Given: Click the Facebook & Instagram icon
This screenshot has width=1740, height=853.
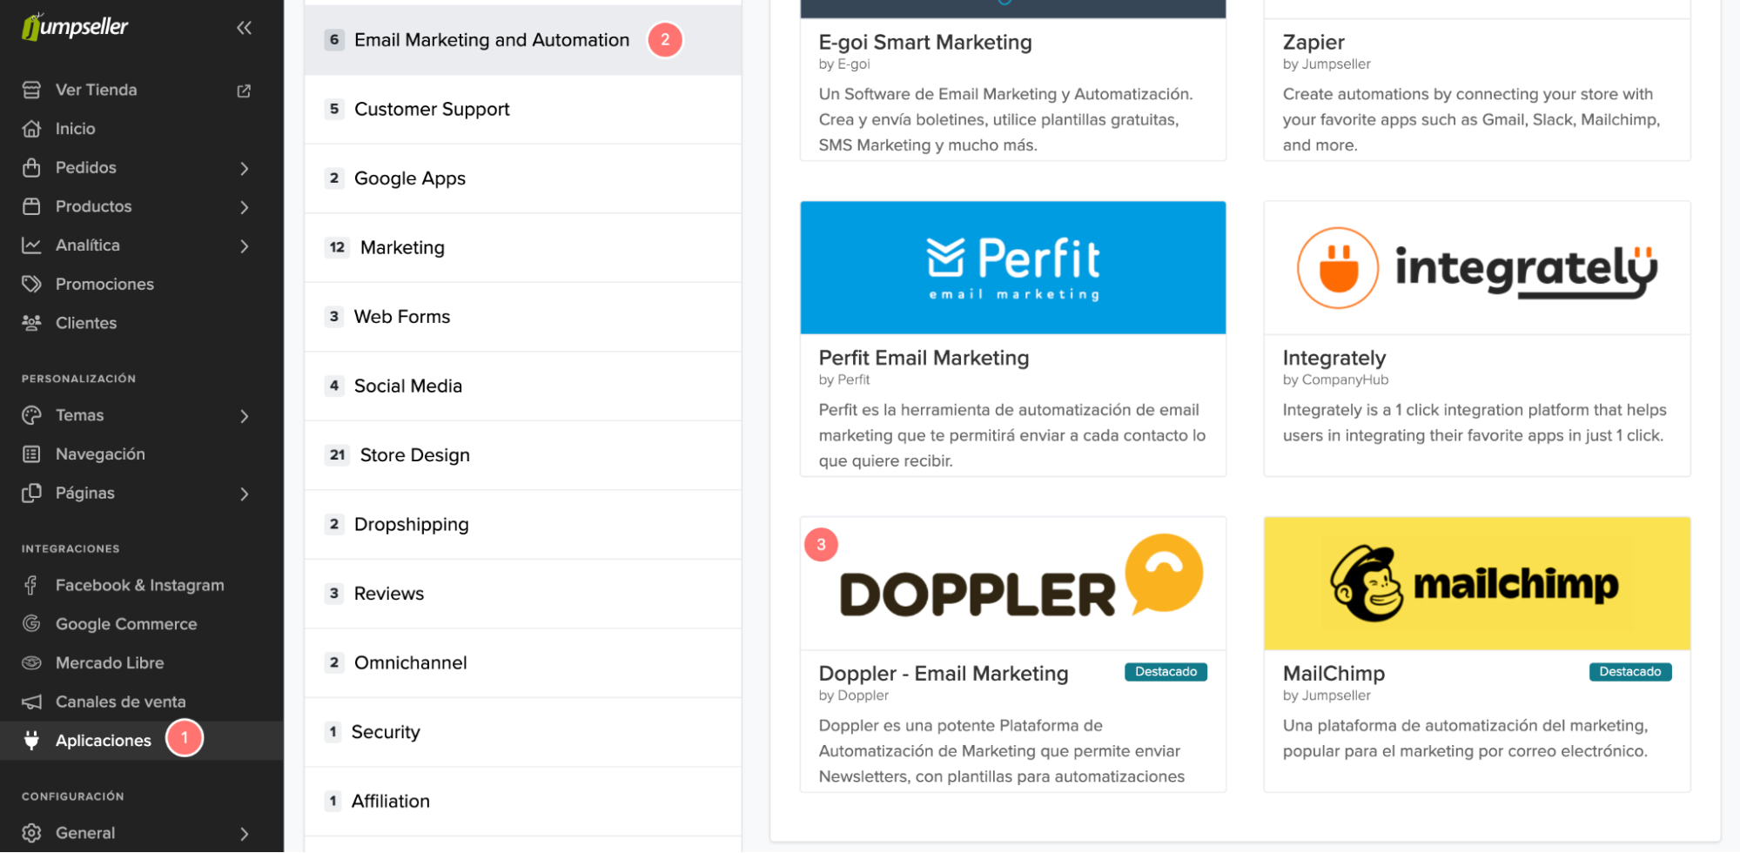Looking at the screenshot, I should (x=32, y=586).
